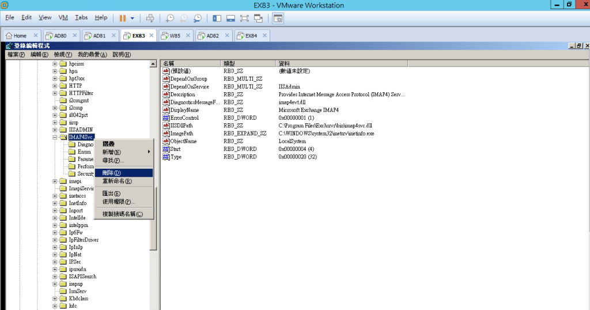Select the ImagePath string value icon
Screen dimensions: 590x310
(x=165, y=133)
